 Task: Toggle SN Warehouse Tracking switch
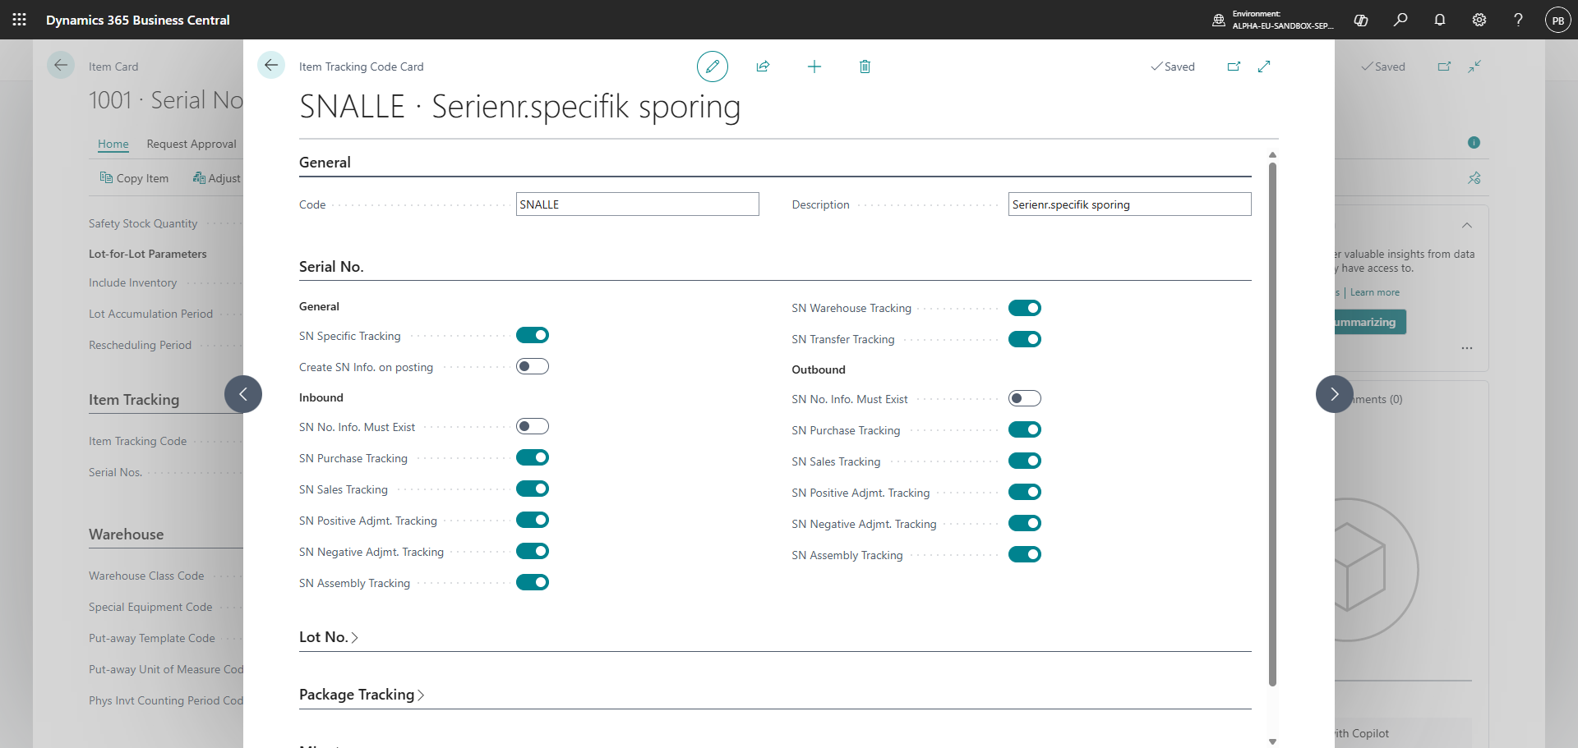tap(1025, 308)
